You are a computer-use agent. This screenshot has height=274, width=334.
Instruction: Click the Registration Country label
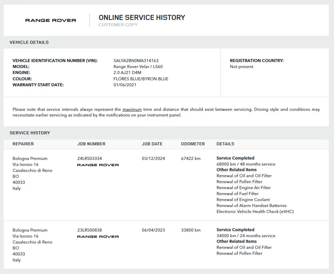point(257,61)
